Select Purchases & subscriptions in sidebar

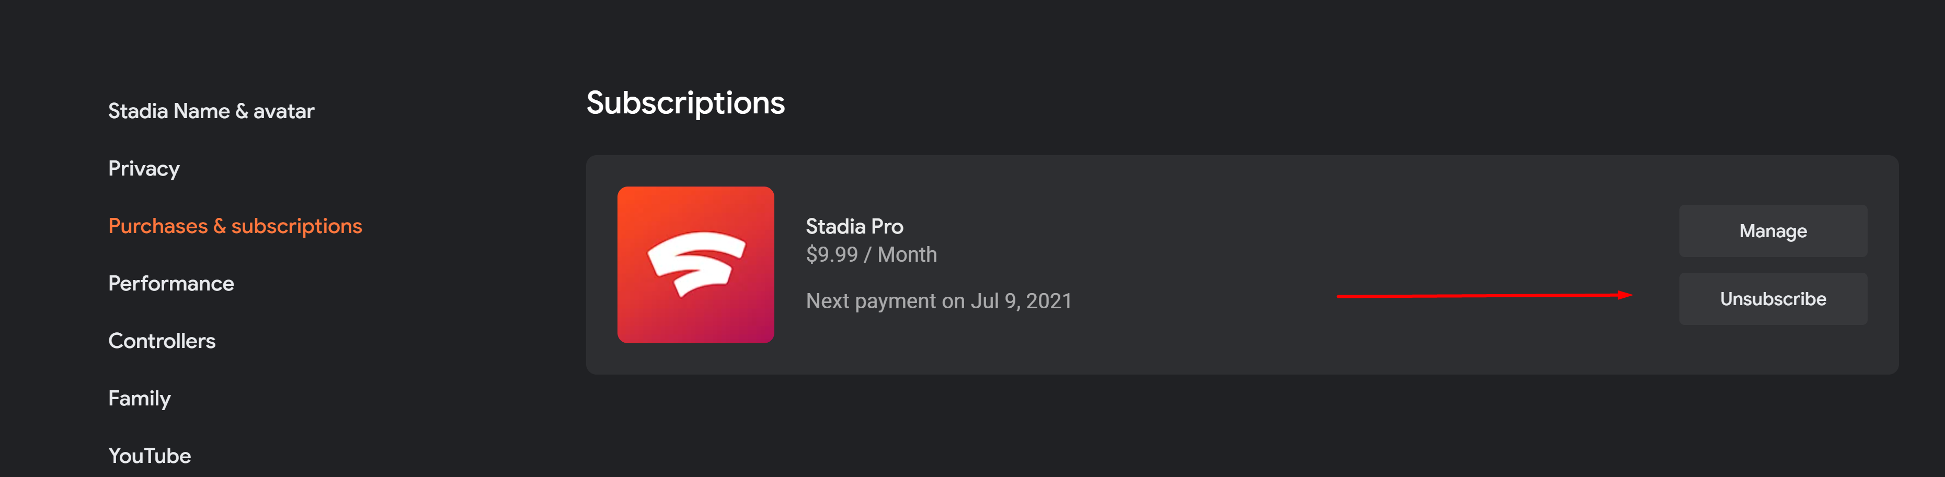pos(235,226)
